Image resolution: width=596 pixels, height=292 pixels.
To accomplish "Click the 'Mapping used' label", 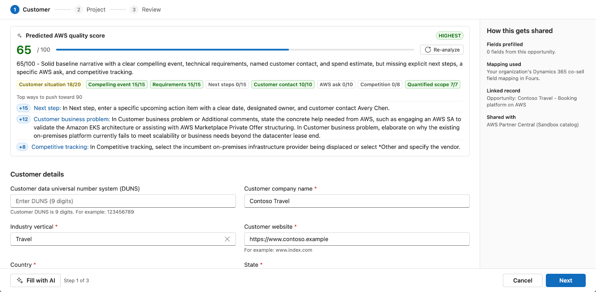I will (x=504, y=64).
